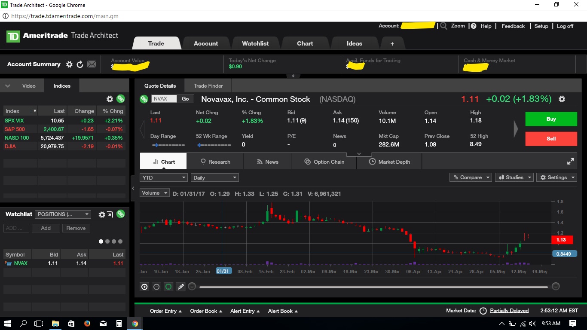Open the messages envelope icon

92,64
